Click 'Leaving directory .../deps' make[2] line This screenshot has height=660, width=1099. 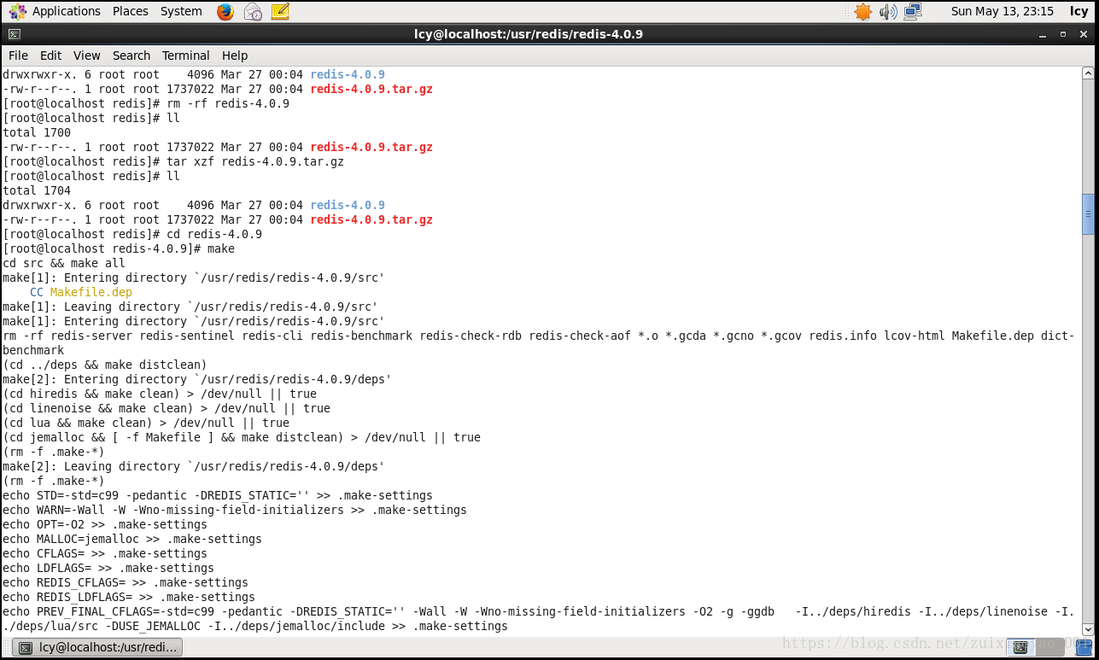tap(194, 466)
